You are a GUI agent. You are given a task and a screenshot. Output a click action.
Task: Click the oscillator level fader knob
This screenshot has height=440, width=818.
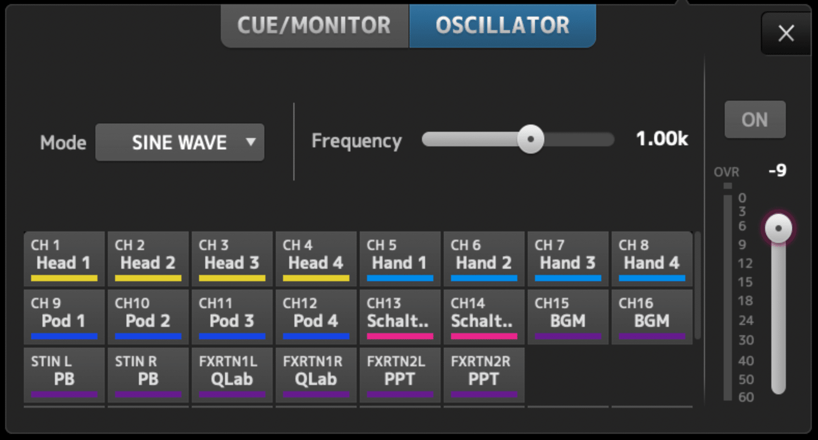(x=778, y=228)
